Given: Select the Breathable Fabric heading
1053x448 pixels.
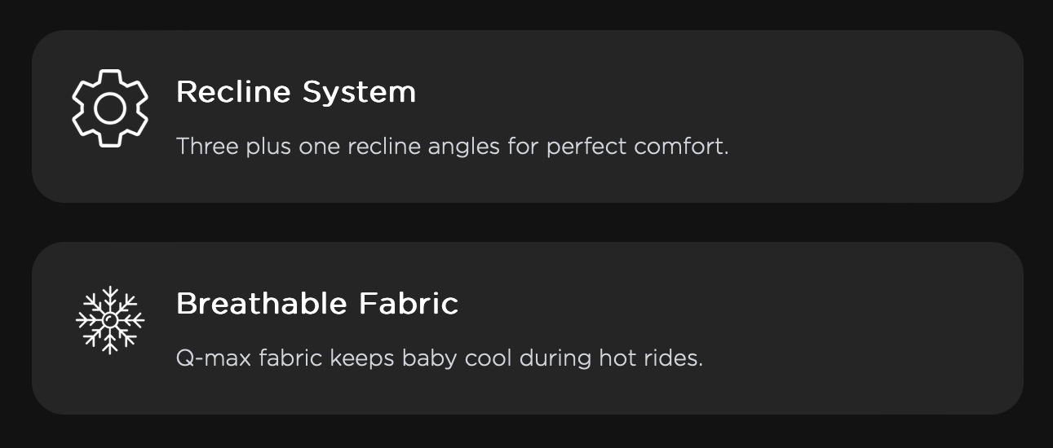Looking at the screenshot, I should pyautogui.click(x=316, y=304).
